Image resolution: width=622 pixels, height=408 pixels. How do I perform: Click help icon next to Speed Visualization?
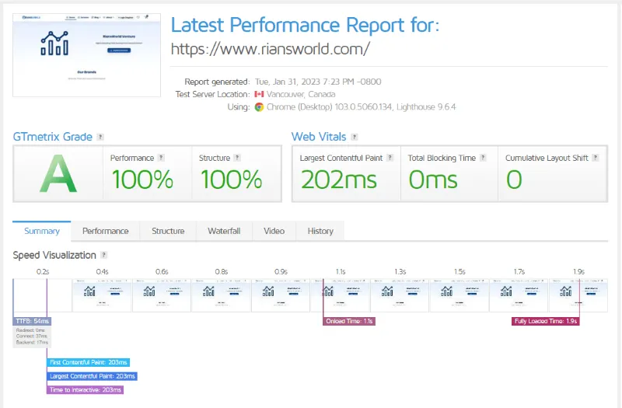[103, 255]
